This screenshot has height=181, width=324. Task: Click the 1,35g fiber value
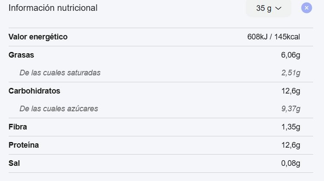[x=291, y=127]
